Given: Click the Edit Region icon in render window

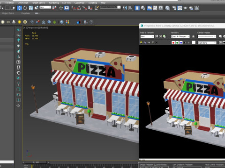Looking at the screenshot, I should pyautogui.click(x=157, y=36).
